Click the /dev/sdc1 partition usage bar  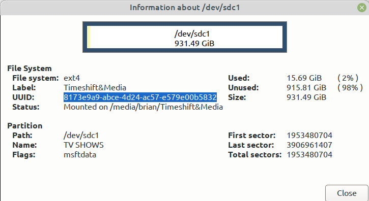click(x=185, y=37)
